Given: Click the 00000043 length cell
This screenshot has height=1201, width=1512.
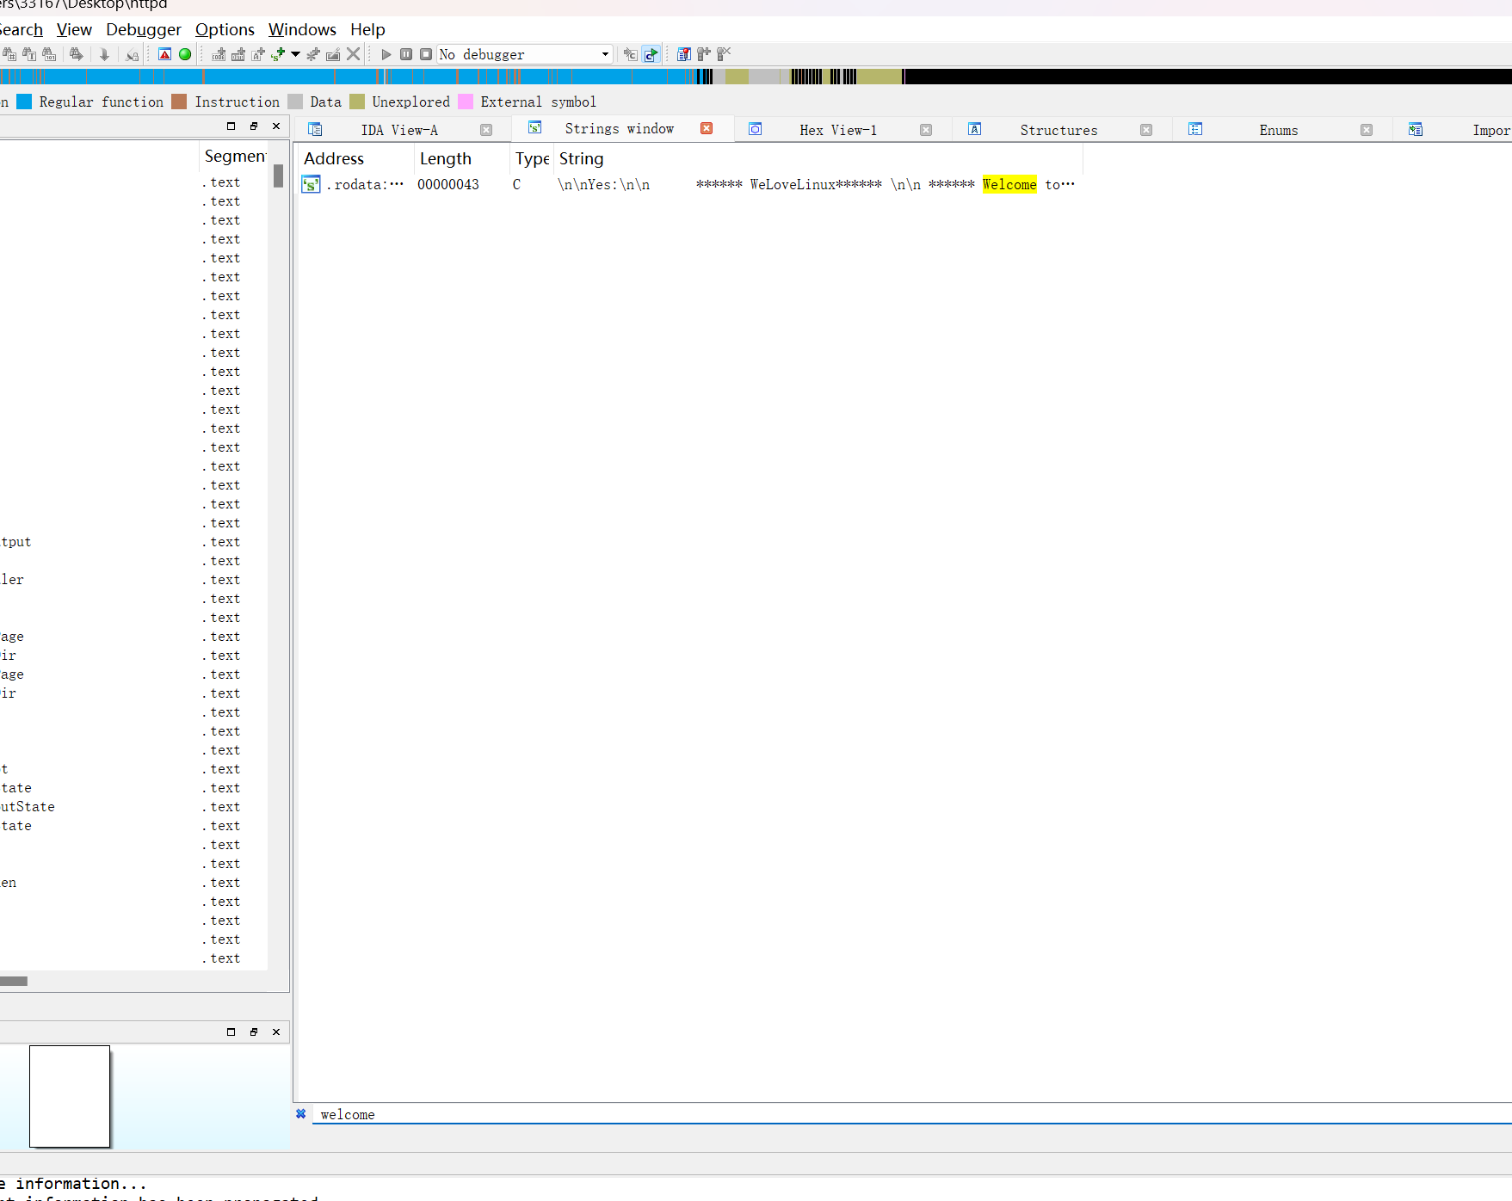Looking at the screenshot, I should [x=448, y=184].
